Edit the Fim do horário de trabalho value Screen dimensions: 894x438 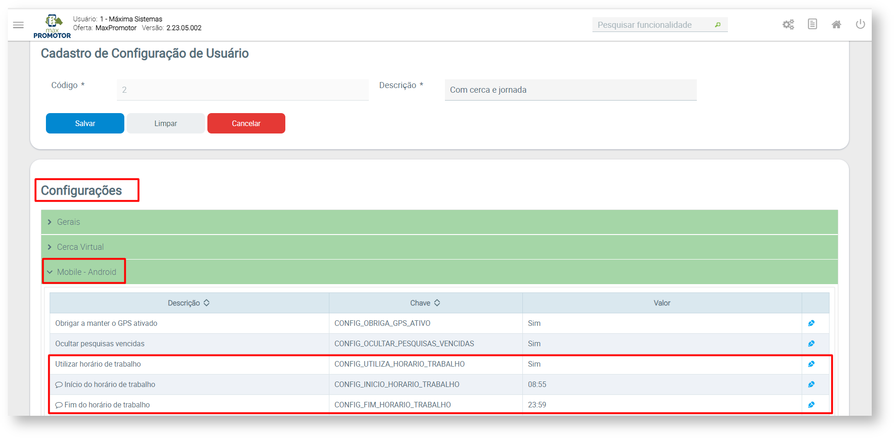(811, 405)
